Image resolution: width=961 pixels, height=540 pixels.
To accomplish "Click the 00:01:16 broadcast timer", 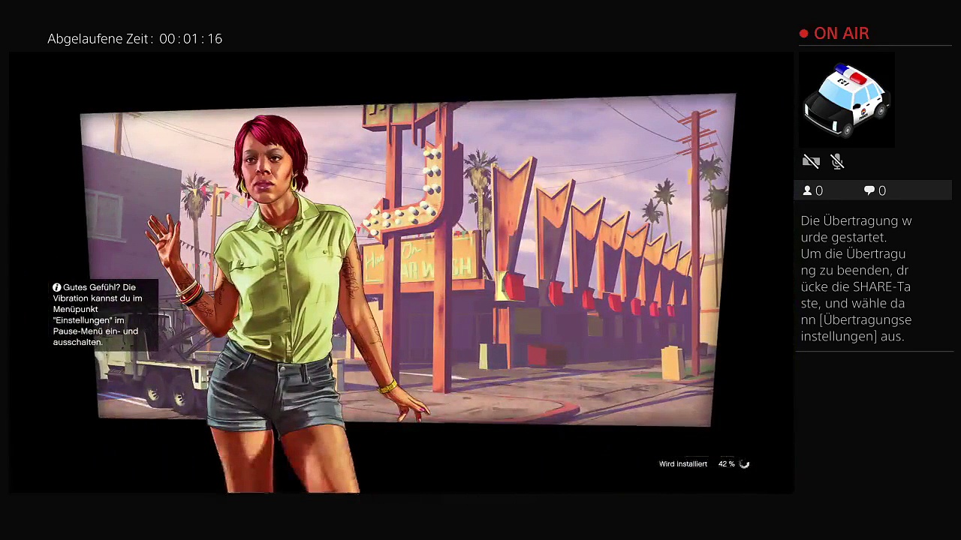I will pos(191,39).
